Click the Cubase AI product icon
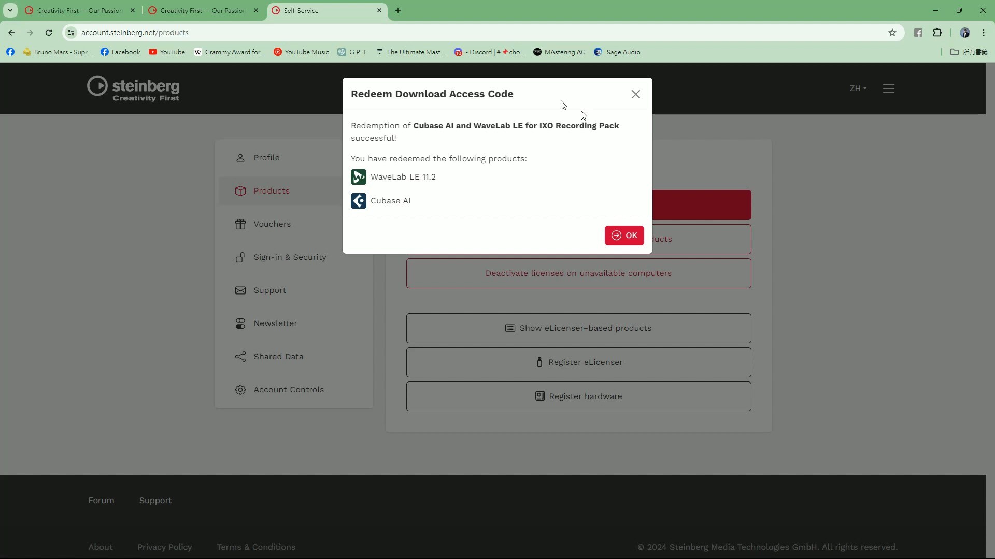Screen dimensions: 995x559 [x=358, y=201]
